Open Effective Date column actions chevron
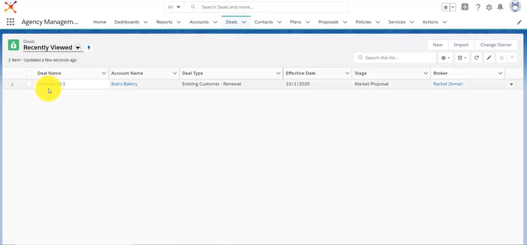The image size is (527, 245). click(x=347, y=73)
